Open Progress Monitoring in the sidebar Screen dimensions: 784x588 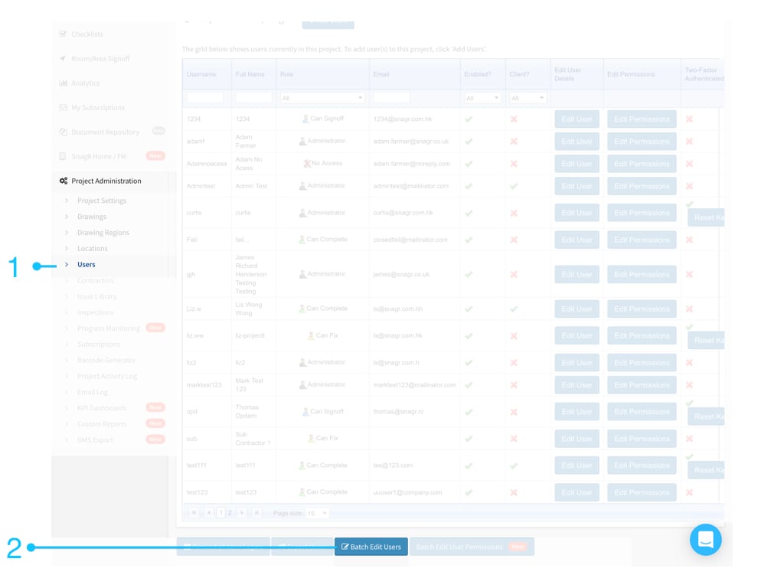pyautogui.click(x=109, y=328)
